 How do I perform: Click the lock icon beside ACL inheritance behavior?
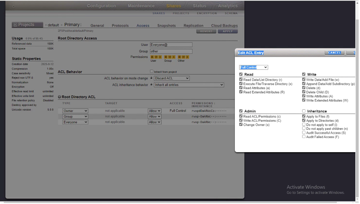pyautogui.click(x=151, y=85)
